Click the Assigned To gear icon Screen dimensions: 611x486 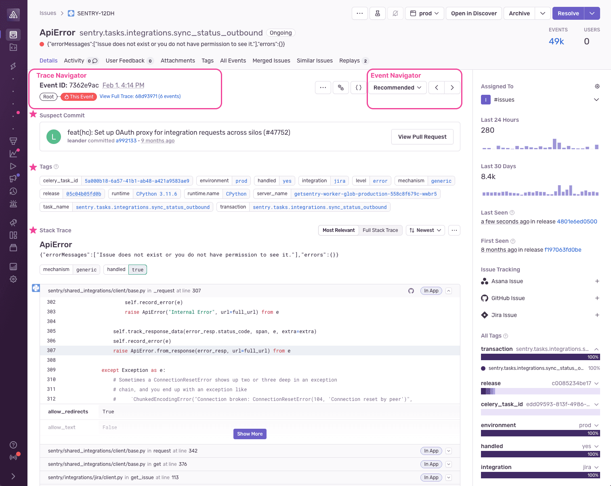pyautogui.click(x=597, y=86)
